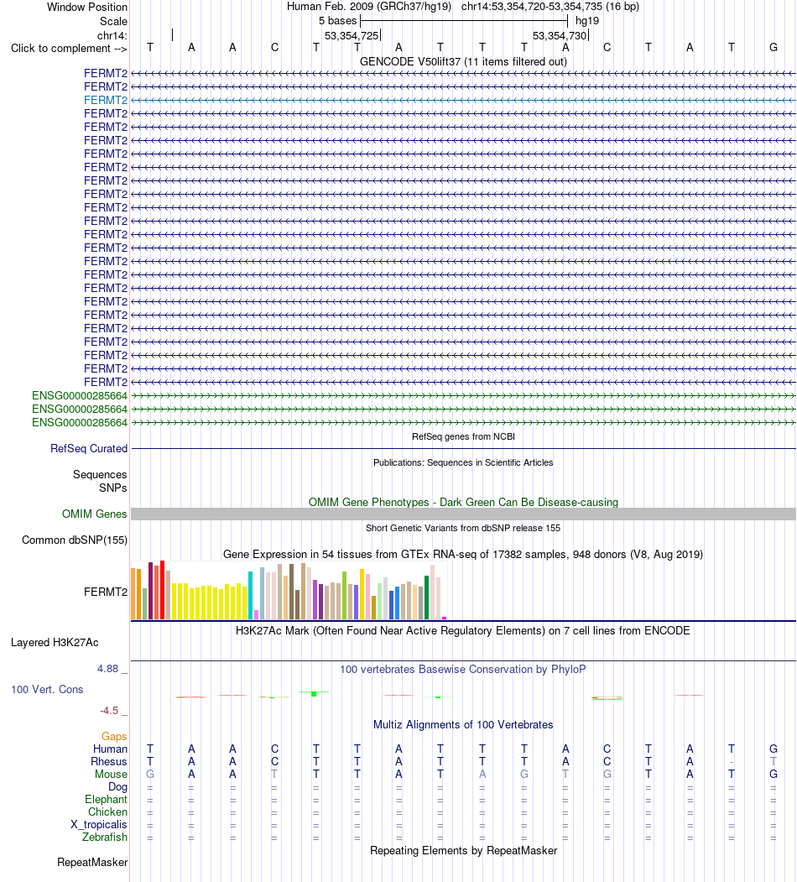Click the Scale label

tap(113, 21)
